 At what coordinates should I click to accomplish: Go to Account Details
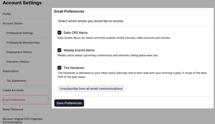(12, 23)
